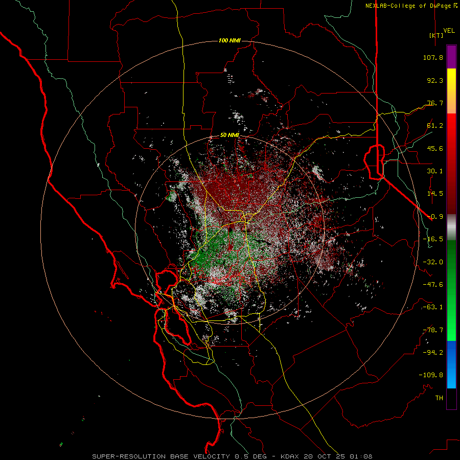
Task: Click the KDAX 20 OCT 25 01:08 timestamp
Action: pos(326,456)
